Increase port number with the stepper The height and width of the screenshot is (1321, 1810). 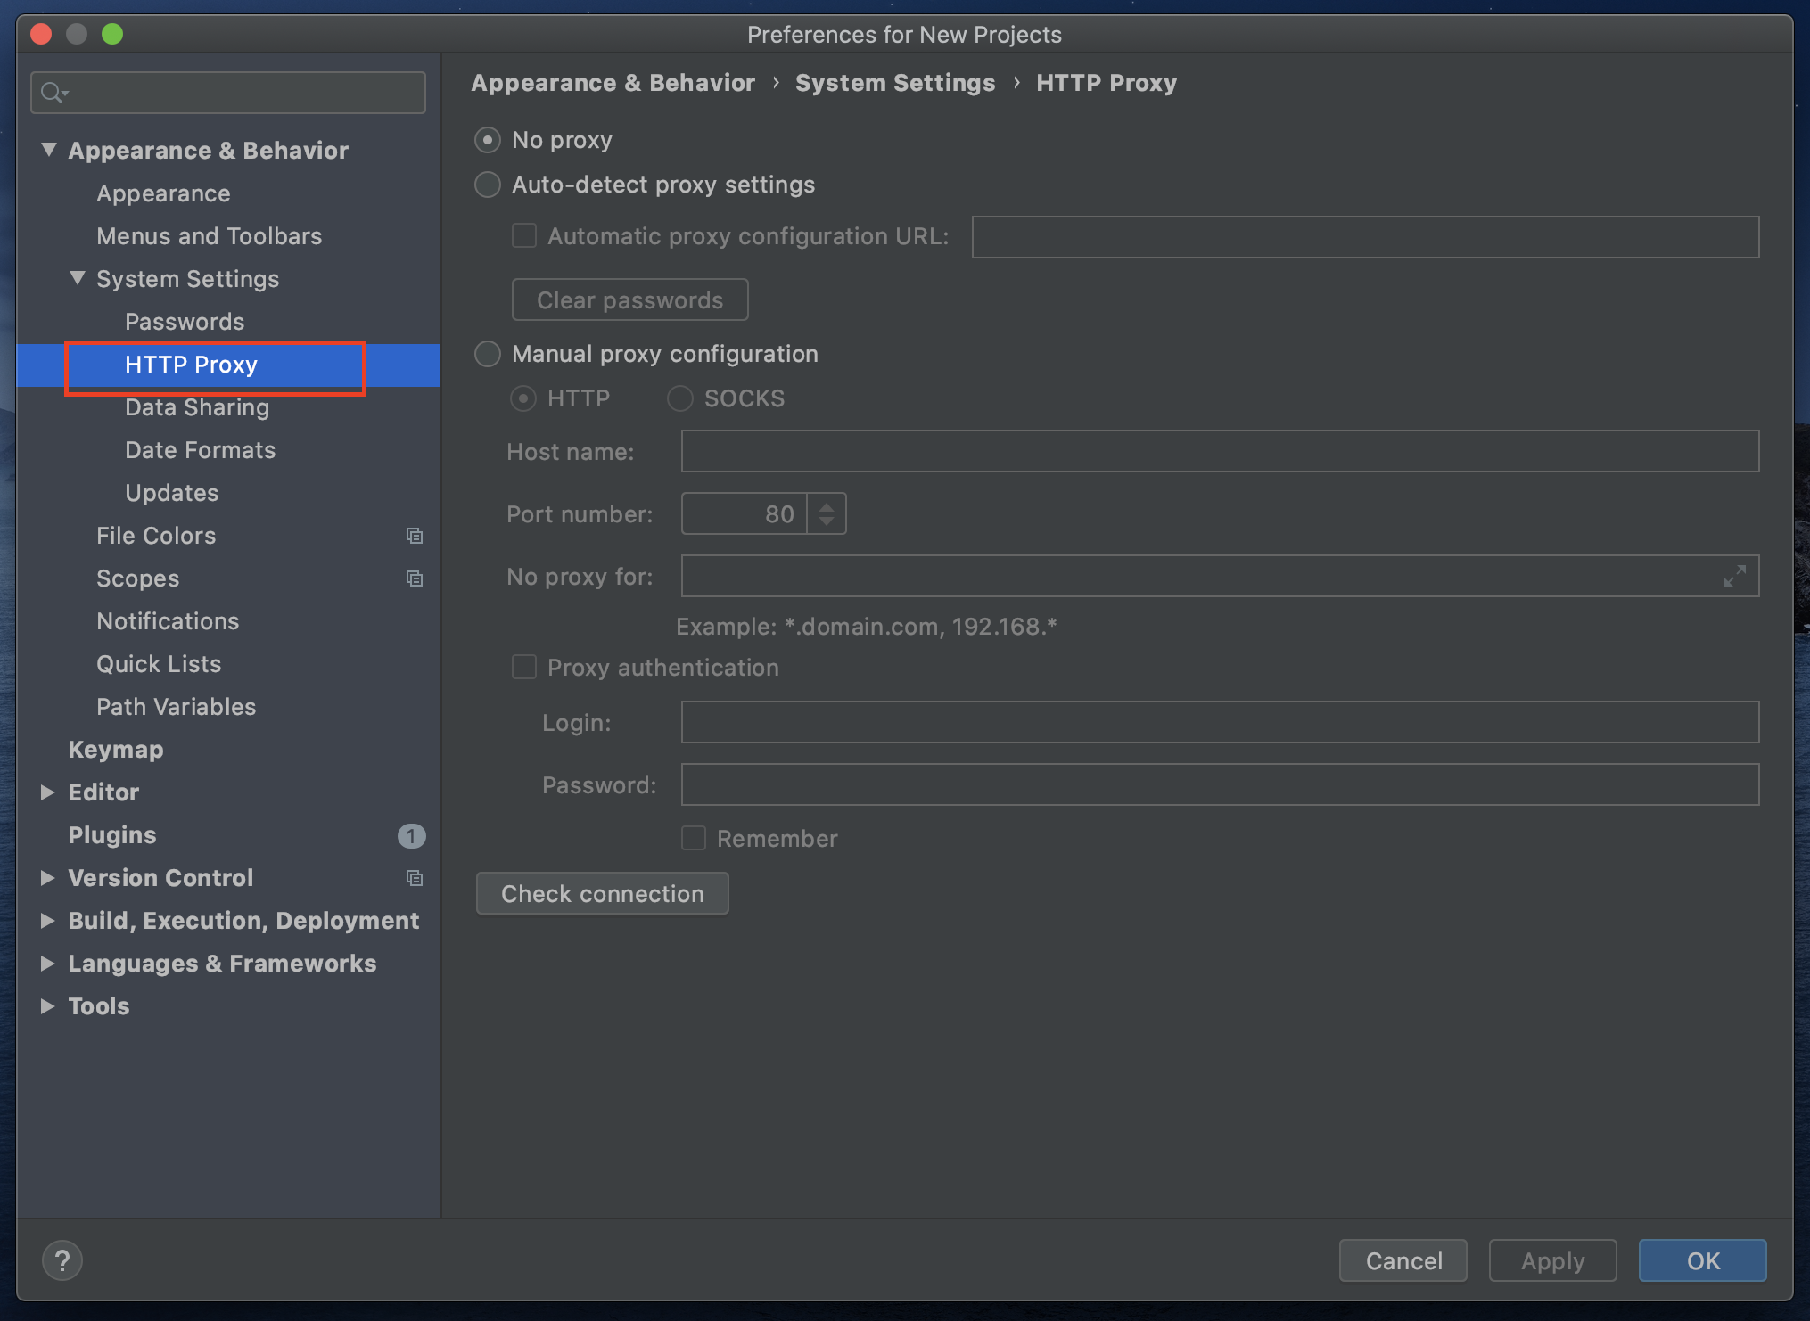(827, 505)
